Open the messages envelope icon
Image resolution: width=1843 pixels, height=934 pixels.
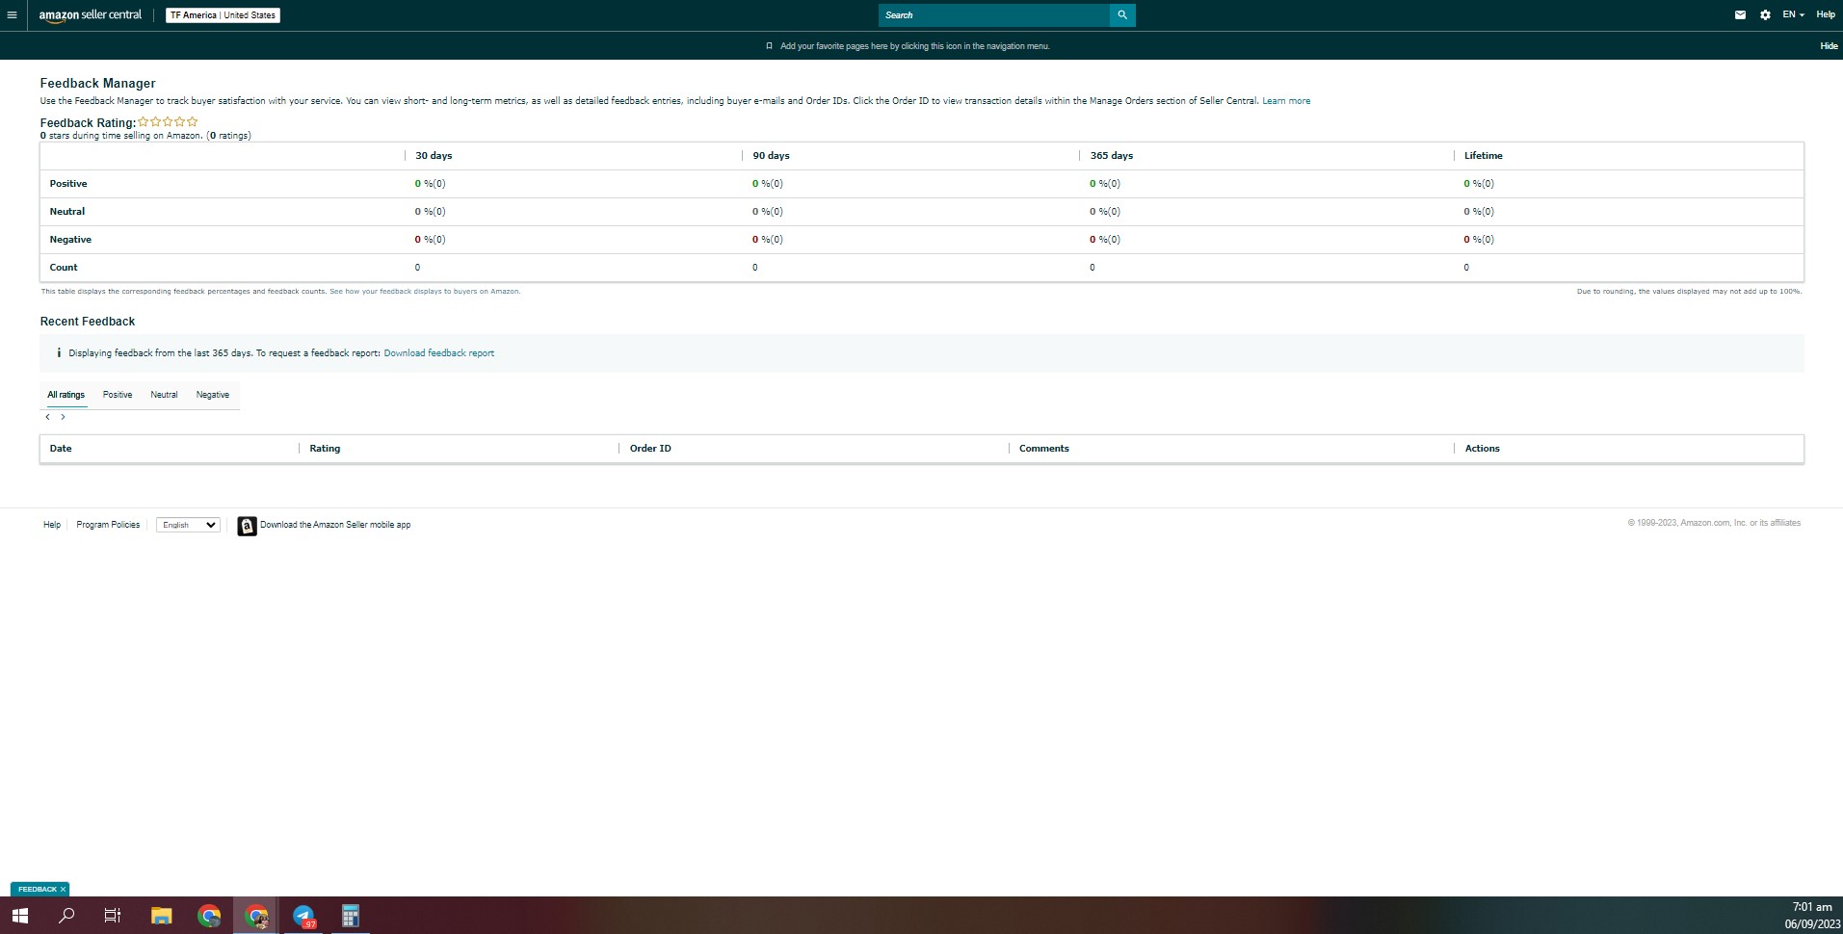tap(1740, 15)
